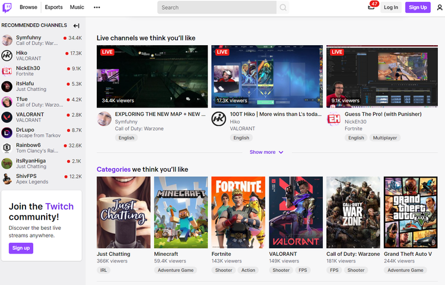Open the Esports tab
This screenshot has height=285, width=445.
tap(53, 7)
